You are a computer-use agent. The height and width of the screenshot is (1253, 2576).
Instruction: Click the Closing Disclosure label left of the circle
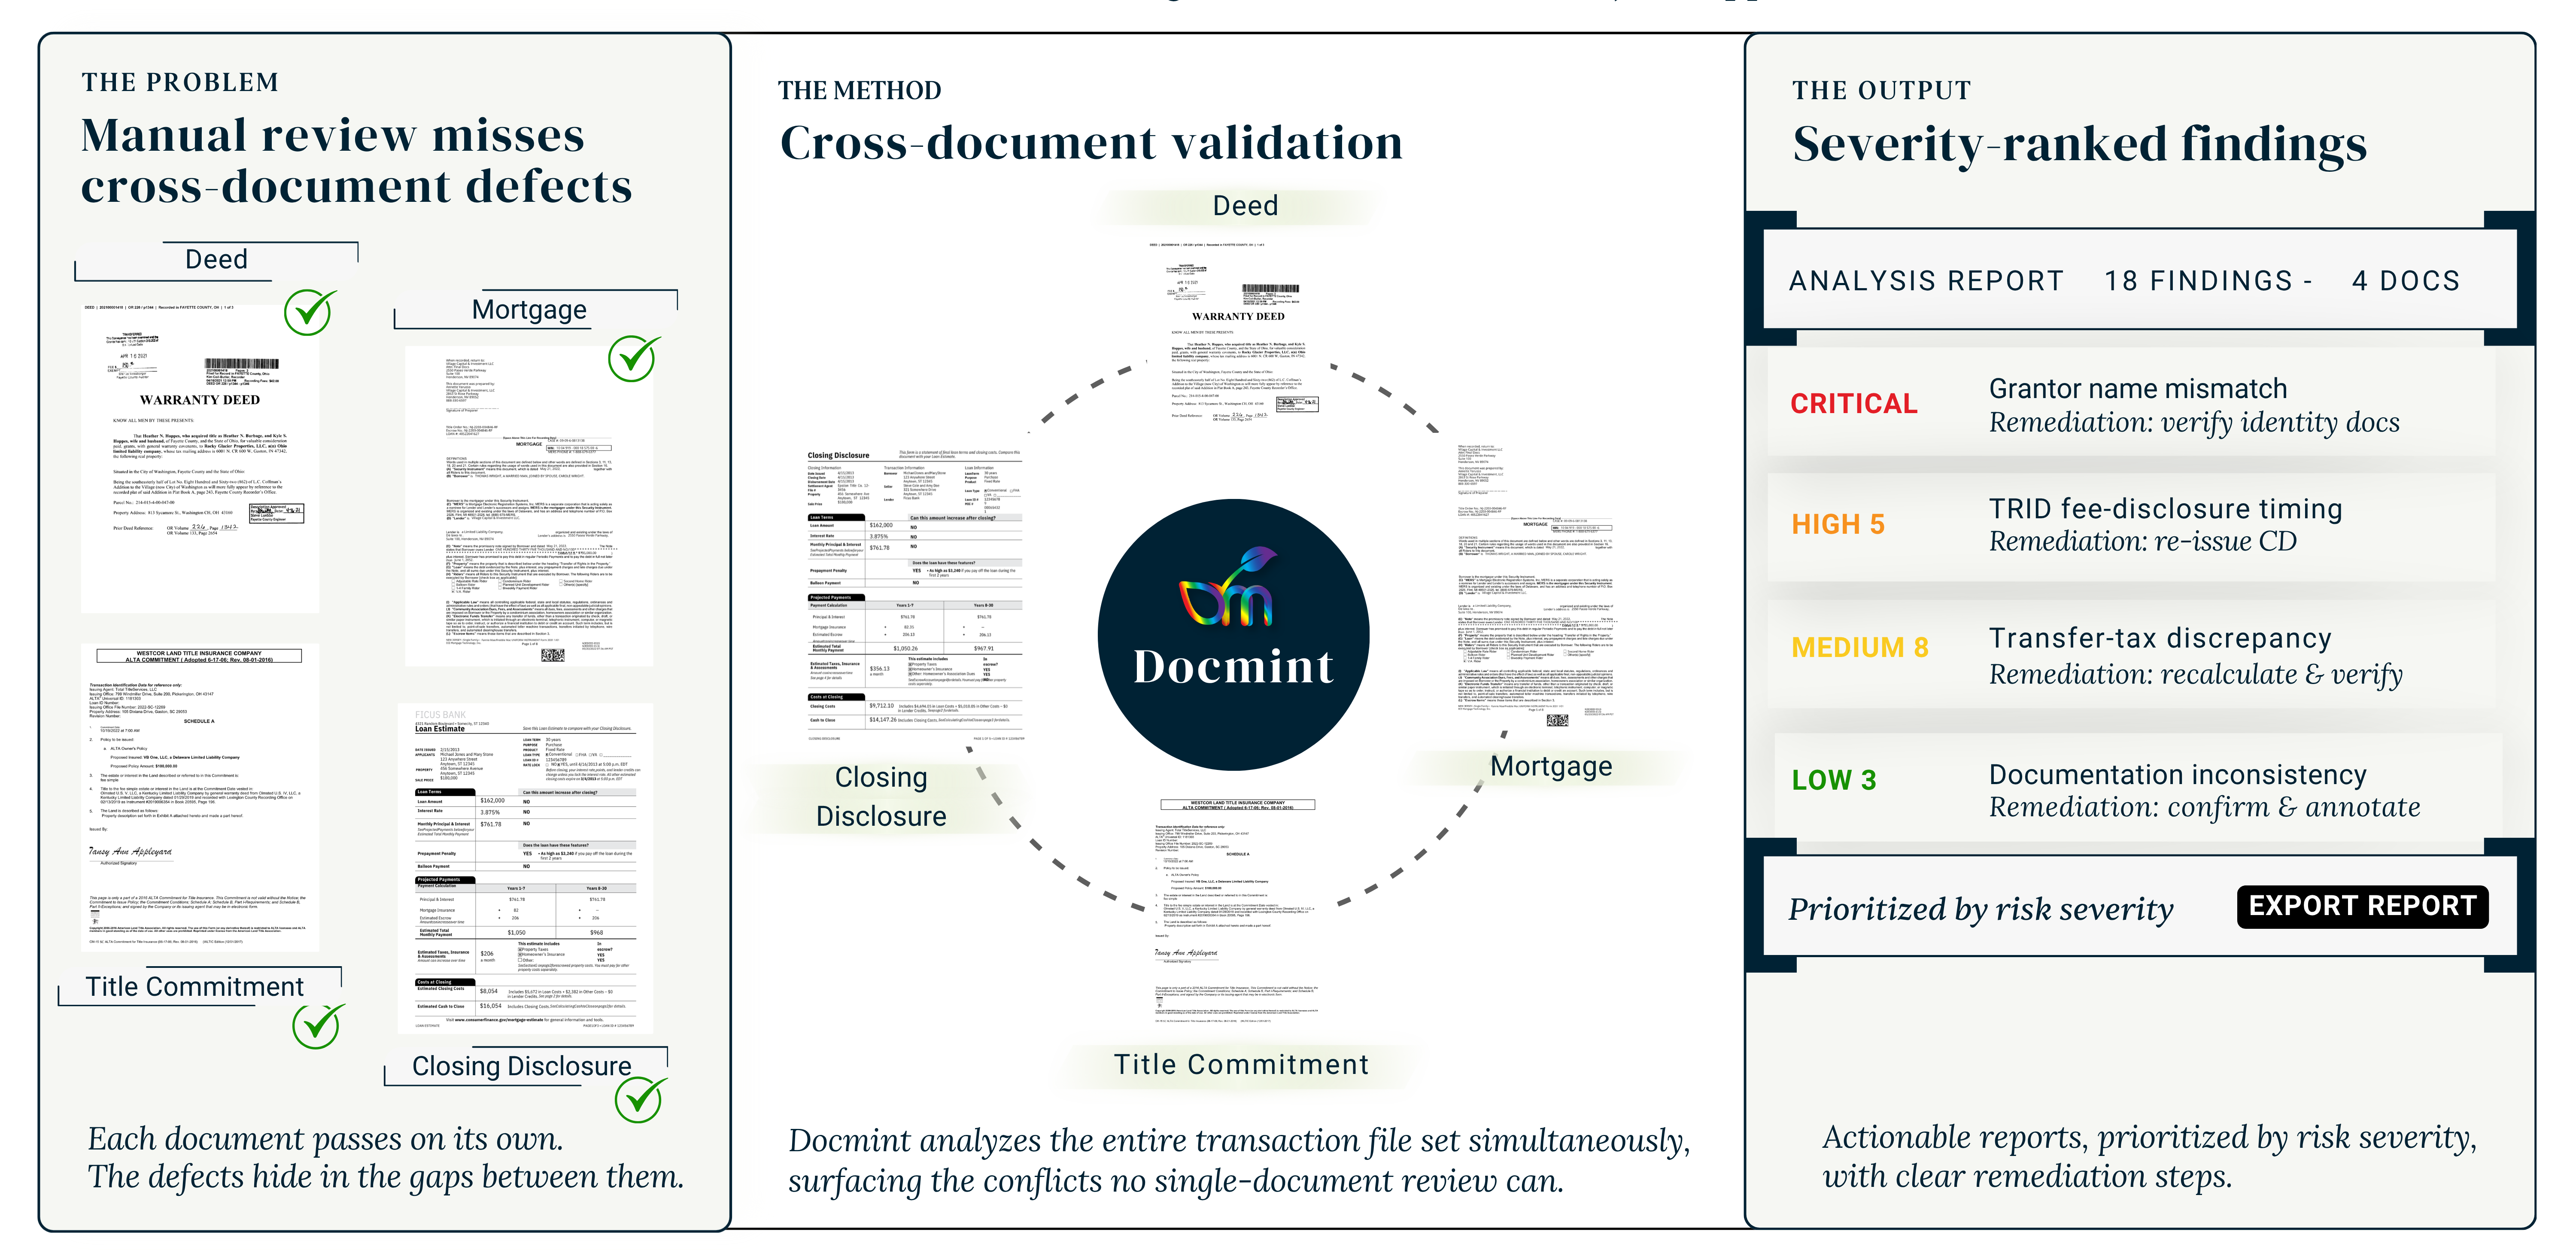click(x=881, y=797)
